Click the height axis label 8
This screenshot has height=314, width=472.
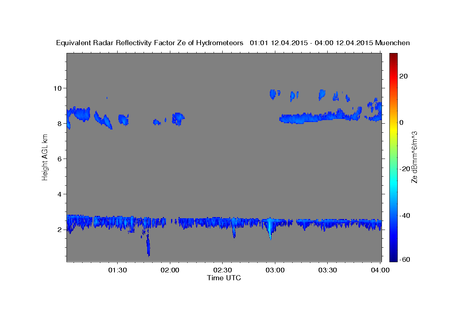pos(60,123)
